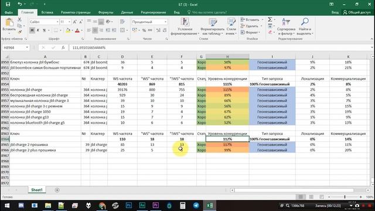Toggle center horizontal alignment

pos(95,30)
